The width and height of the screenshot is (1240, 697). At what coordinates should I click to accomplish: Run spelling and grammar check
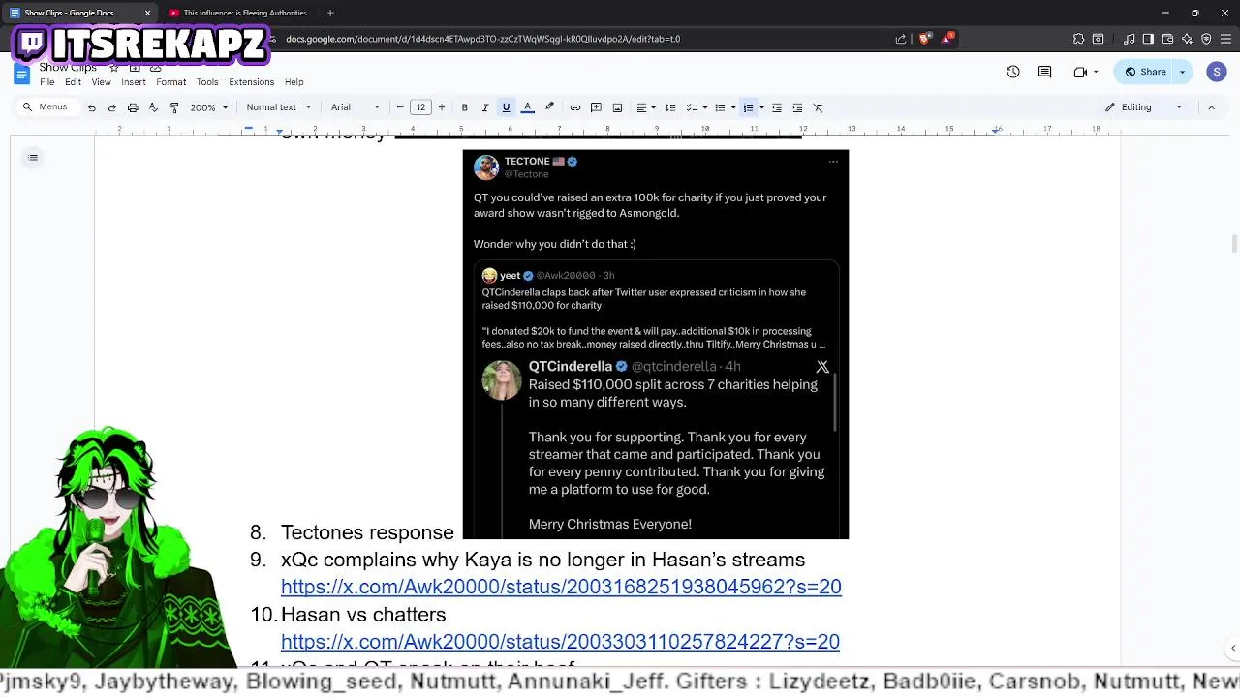click(153, 107)
